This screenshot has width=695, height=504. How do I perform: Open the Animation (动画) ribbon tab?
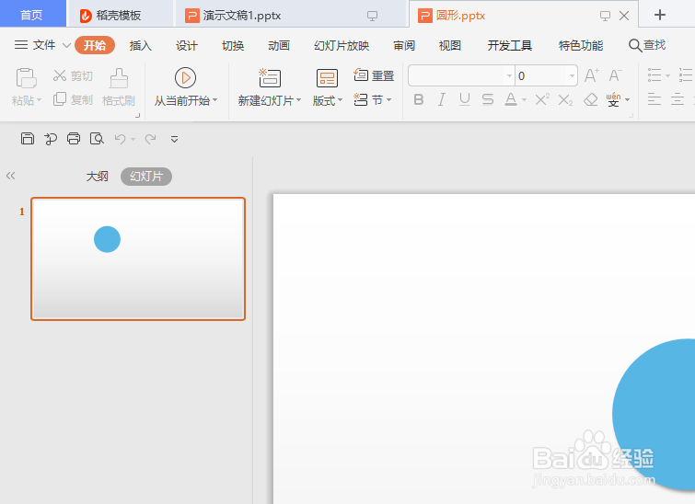279,45
